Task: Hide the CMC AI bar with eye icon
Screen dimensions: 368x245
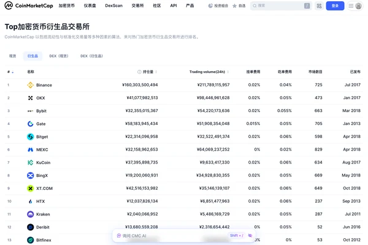Action: 250,235
